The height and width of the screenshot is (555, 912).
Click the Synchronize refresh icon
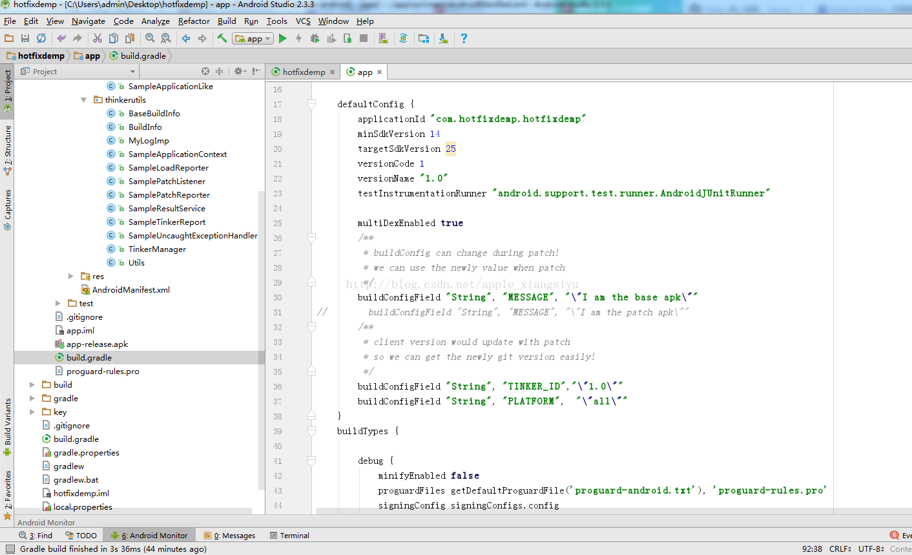pos(41,39)
